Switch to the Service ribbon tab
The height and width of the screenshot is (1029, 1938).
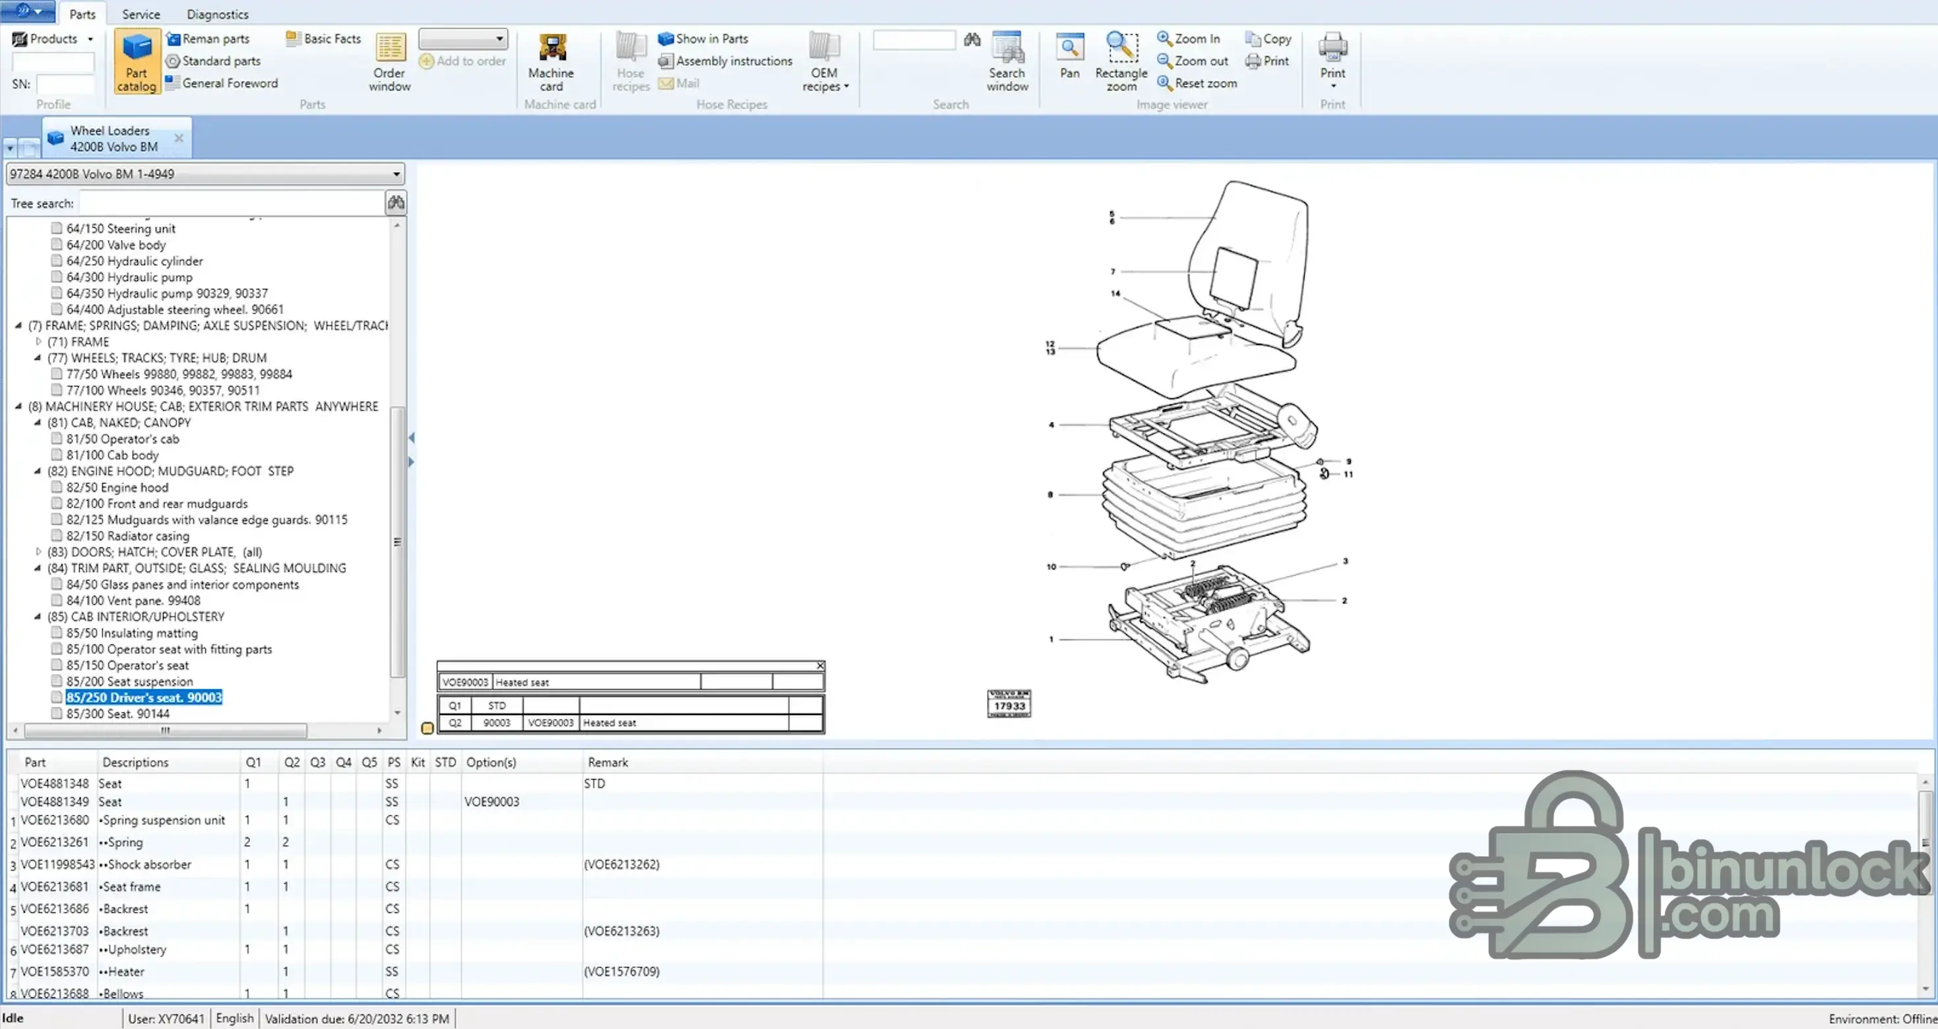tap(141, 14)
